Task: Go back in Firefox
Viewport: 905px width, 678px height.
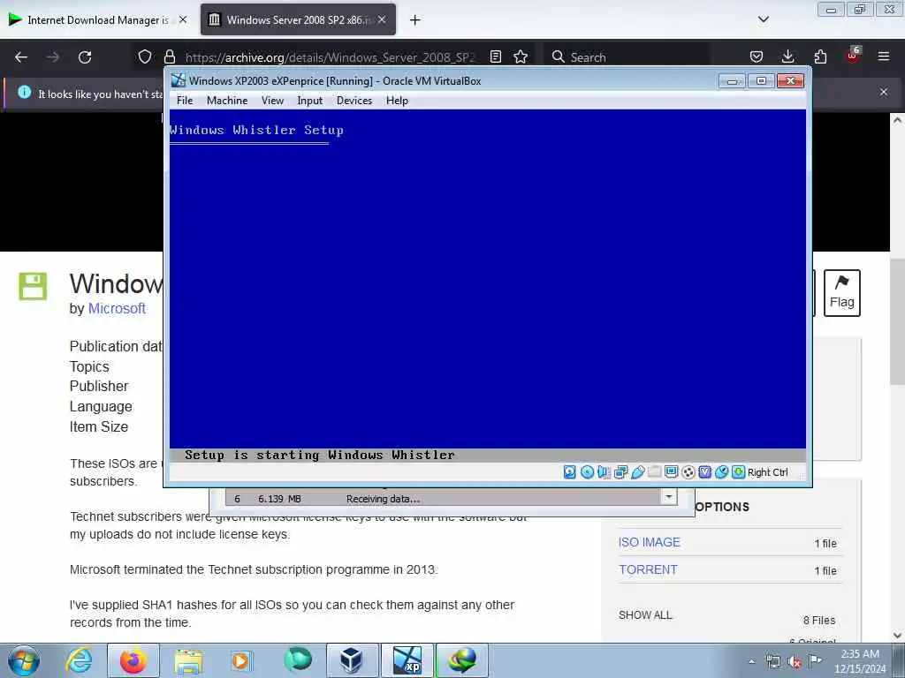Action: (21, 57)
